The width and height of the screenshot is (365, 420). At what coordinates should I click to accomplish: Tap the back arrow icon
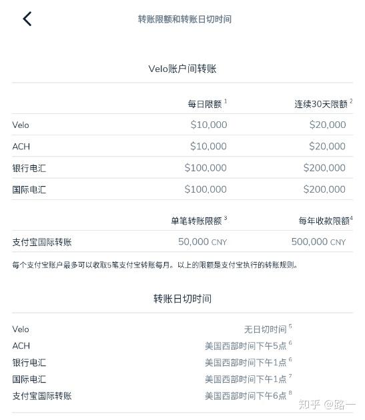click(x=27, y=19)
